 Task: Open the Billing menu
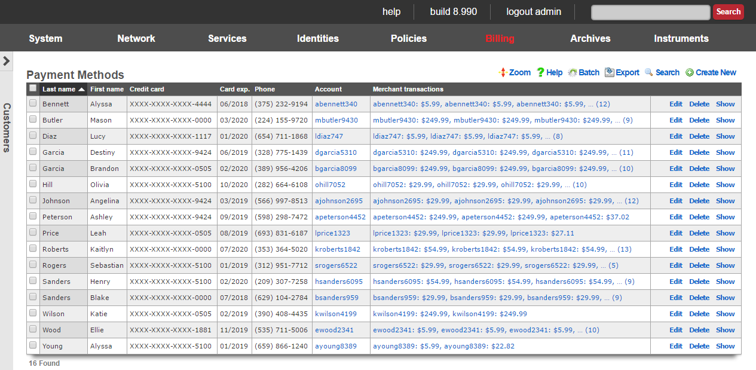pos(500,38)
